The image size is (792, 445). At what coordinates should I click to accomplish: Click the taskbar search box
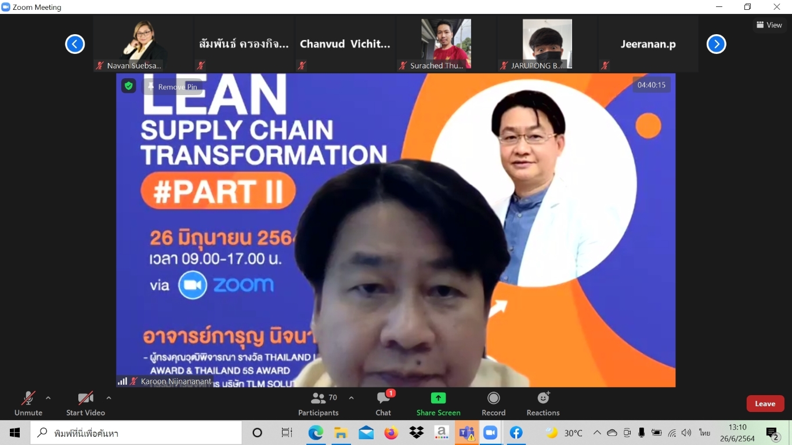[x=136, y=433]
